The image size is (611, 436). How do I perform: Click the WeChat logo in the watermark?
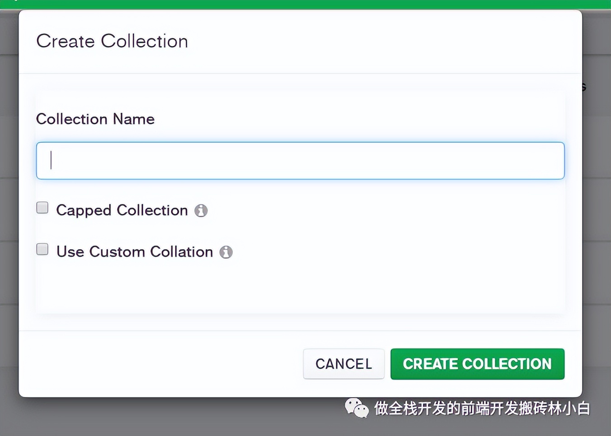pos(357,408)
